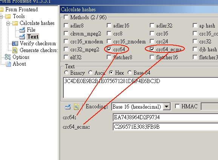Uncheck the crc64 checkbox
The height and width of the screenshot is (160, 218).
[x=109, y=49]
